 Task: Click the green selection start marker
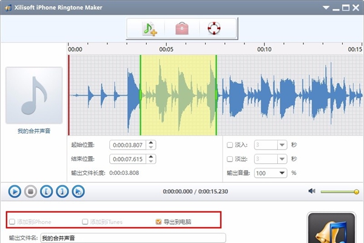pos(140,95)
